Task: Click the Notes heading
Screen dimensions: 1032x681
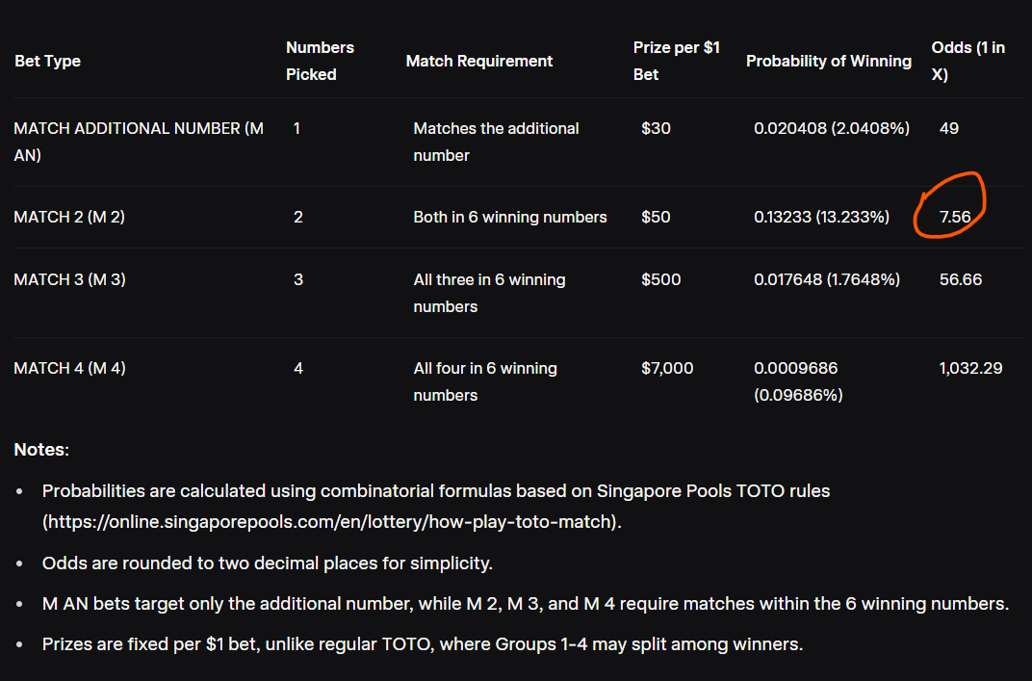Action: pos(41,449)
